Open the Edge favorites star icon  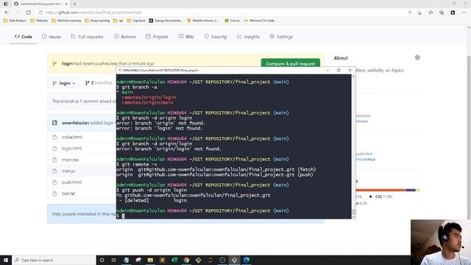431,13
